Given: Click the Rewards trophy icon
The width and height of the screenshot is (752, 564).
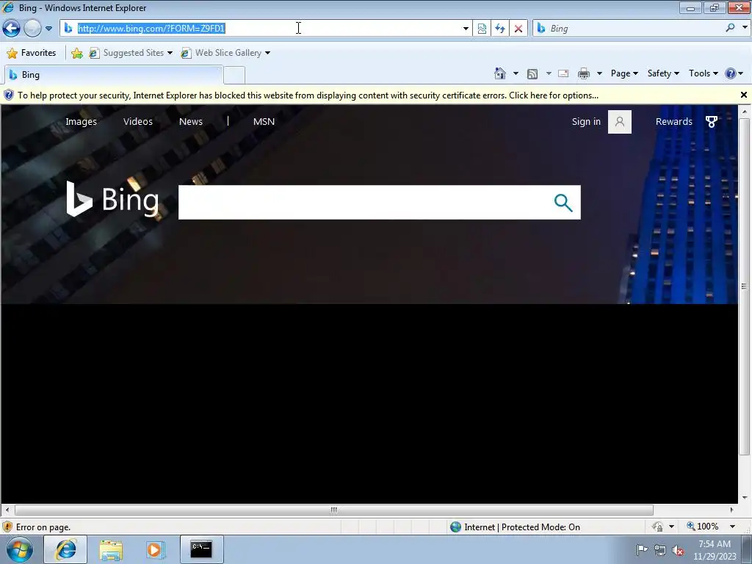Looking at the screenshot, I should (712, 122).
